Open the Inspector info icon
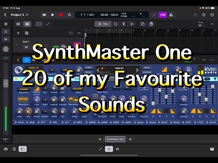The height and width of the screenshot is (163, 218). pos(14,149)
